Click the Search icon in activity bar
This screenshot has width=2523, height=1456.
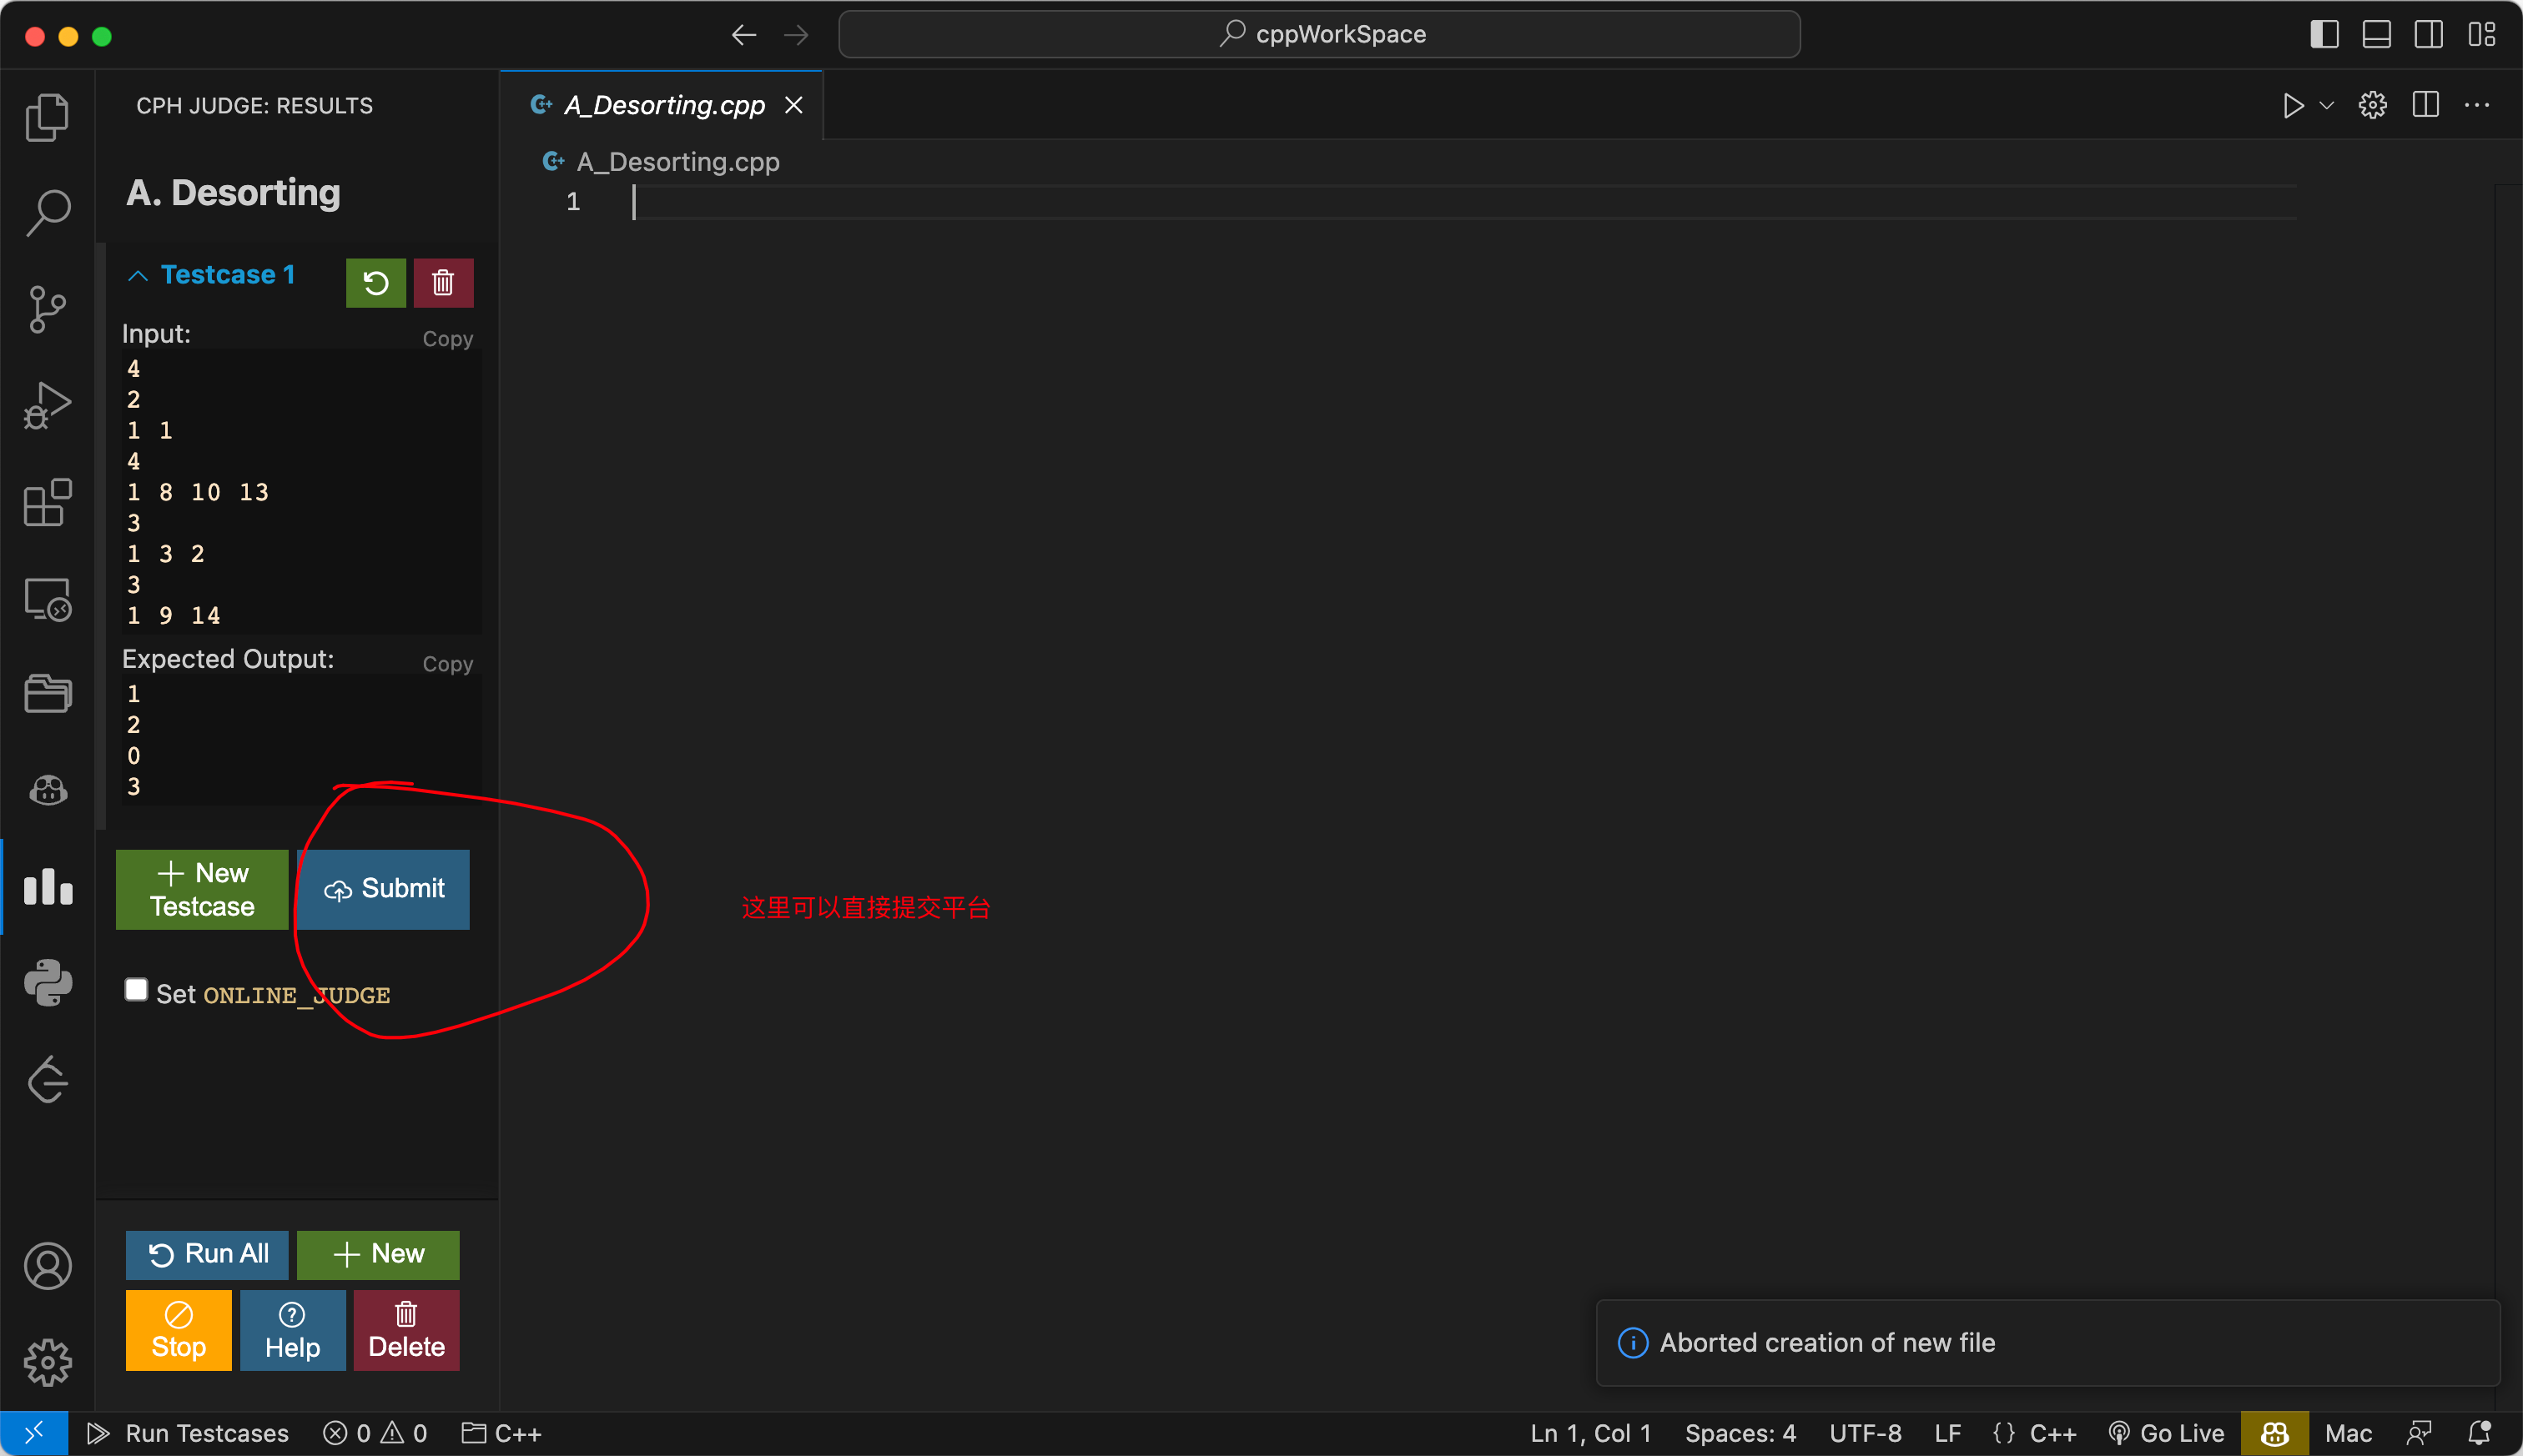coord(47,213)
